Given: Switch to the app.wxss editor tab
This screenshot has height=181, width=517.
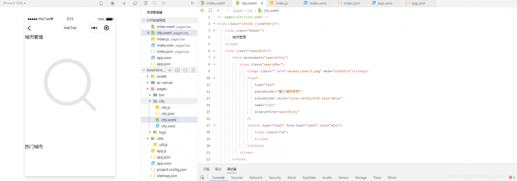Looking at the screenshot, I should (385, 3).
